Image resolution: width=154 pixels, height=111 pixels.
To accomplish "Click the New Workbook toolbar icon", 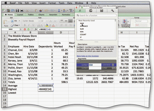I will (4, 10).
